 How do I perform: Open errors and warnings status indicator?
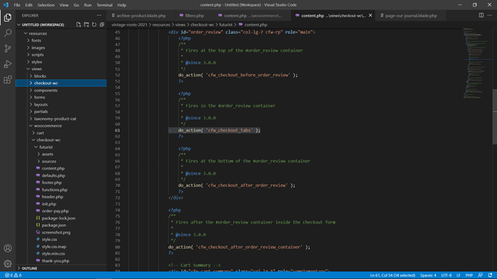pyautogui.click(x=13, y=275)
